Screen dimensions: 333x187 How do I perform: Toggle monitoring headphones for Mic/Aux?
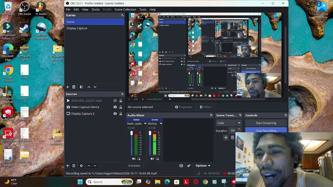pos(157,159)
